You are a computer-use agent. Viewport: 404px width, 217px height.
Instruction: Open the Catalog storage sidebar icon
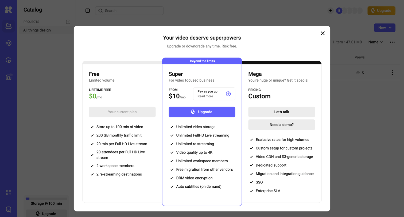9,26
